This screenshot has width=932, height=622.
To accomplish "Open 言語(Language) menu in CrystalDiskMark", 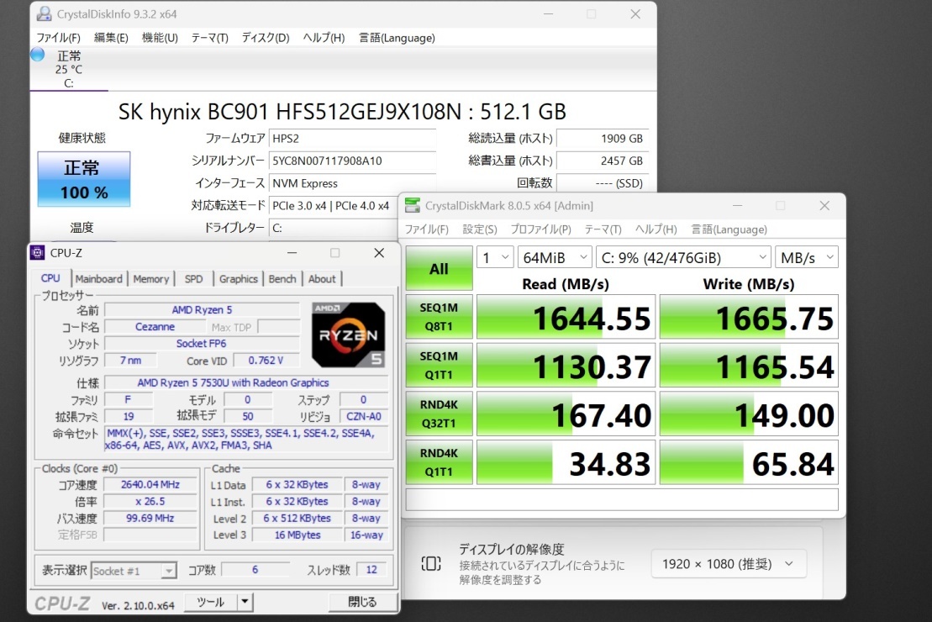I will pyautogui.click(x=729, y=229).
